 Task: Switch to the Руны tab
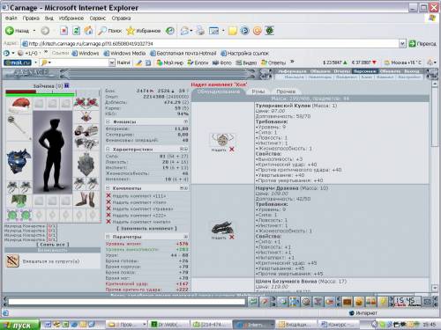pos(258,92)
